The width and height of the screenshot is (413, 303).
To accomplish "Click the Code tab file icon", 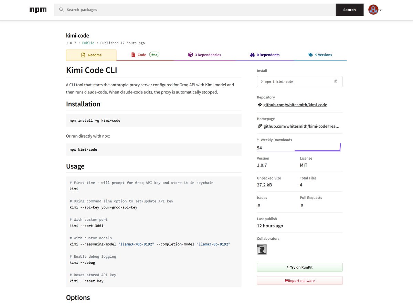I will click(x=133, y=55).
